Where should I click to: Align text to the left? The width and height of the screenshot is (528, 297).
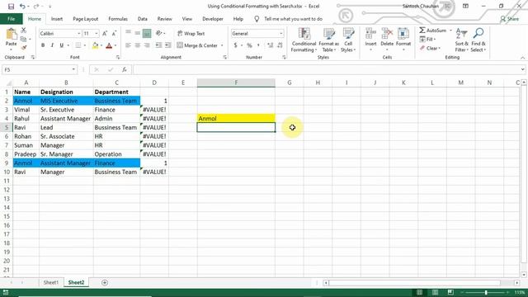(x=128, y=45)
